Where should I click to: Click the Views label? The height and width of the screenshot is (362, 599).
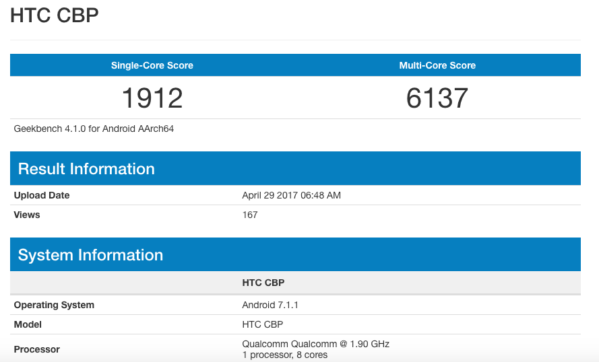pyautogui.click(x=27, y=215)
